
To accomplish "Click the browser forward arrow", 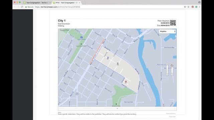I will 18,7.
